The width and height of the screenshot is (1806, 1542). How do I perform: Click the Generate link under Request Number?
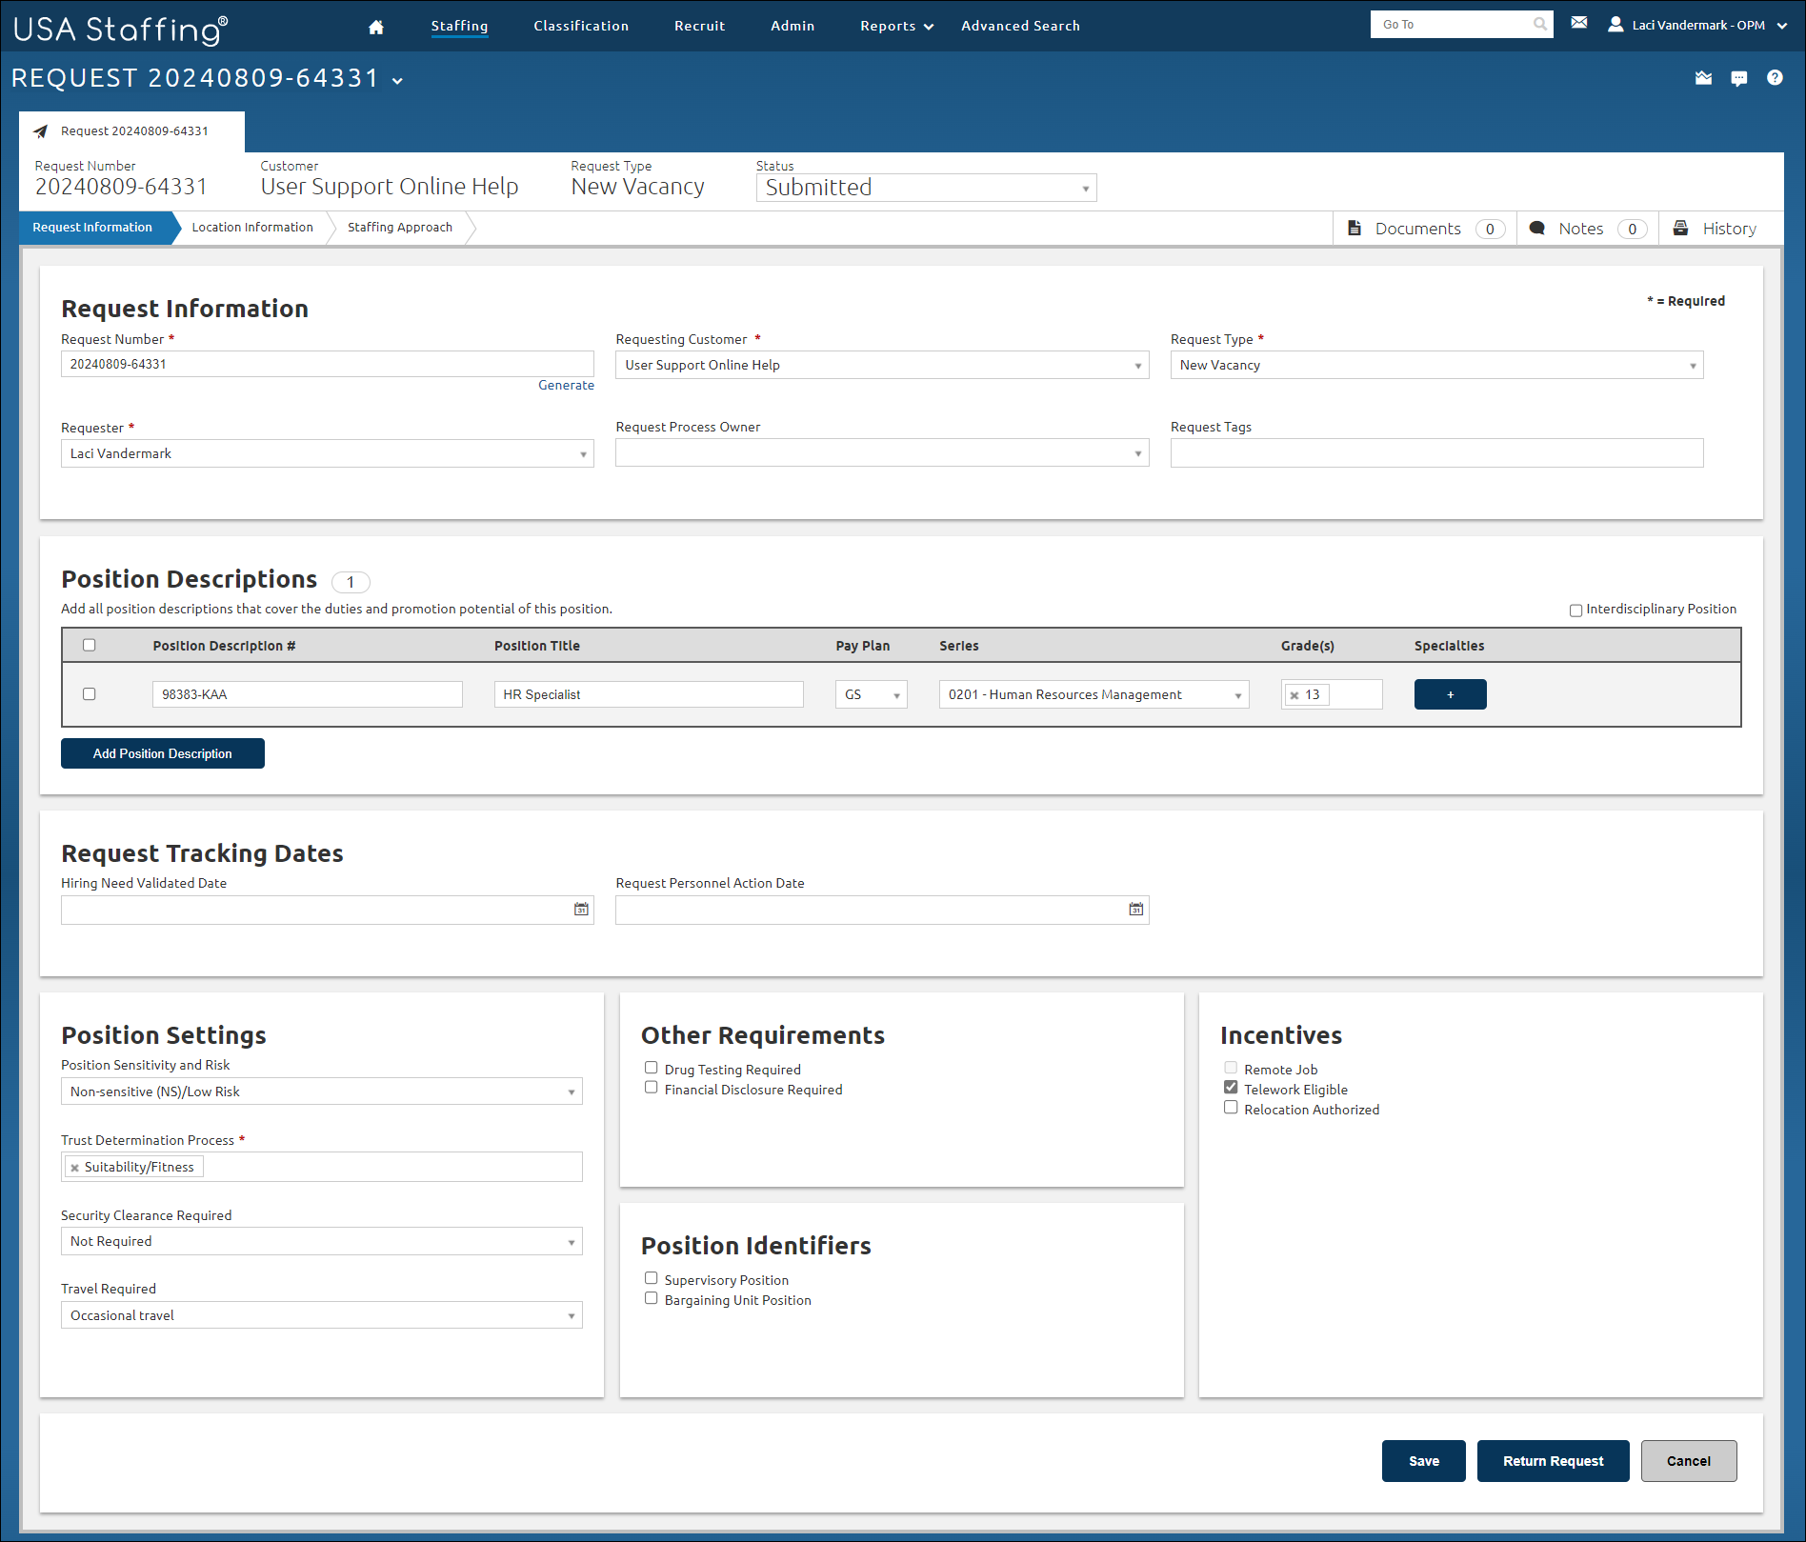click(x=566, y=385)
